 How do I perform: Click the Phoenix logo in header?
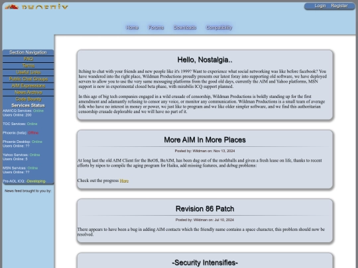click(x=36, y=7)
